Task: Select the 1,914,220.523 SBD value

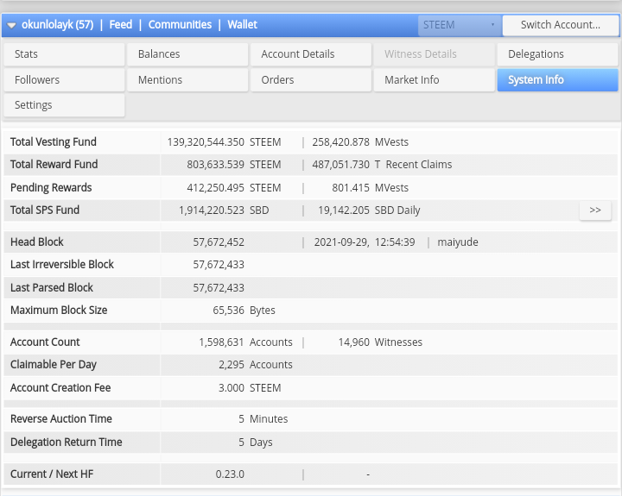Action: click(224, 210)
